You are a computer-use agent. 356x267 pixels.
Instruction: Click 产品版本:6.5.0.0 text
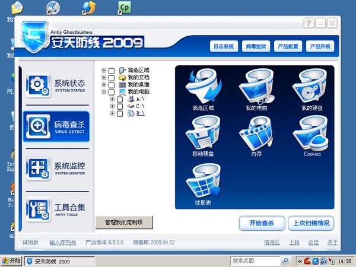104,243
